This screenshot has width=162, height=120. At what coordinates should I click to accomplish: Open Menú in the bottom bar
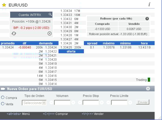pos(26,114)
